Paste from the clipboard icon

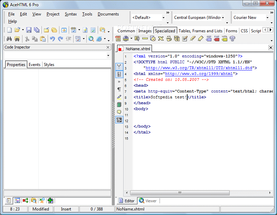[x=43, y=39]
